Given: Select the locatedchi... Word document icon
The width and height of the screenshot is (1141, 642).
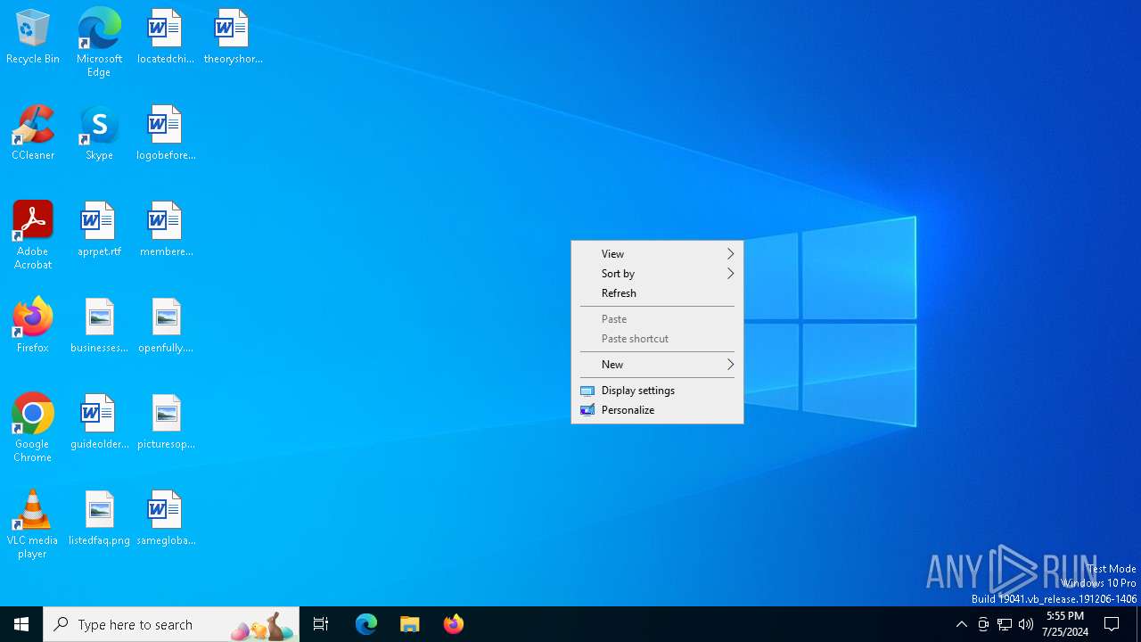Looking at the screenshot, I should [x=165, y=37].
